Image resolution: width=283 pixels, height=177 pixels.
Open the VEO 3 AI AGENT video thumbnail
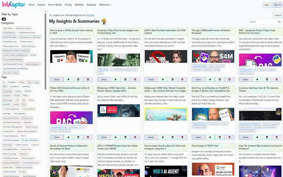[166, 171]
